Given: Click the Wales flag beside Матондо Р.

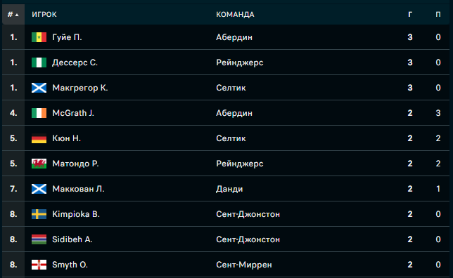Looking at the screenshot, I should tap(39, 164).
